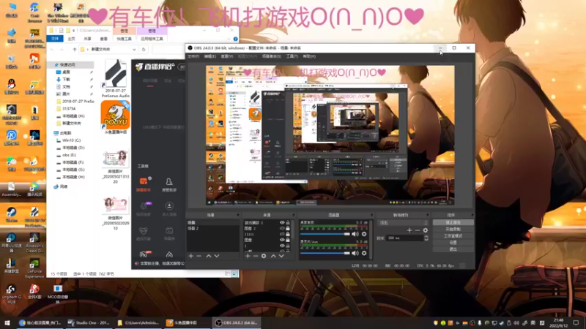Open Windows Start button
The width and height of the screenshot is (586, 329).
tap(7, 323)
